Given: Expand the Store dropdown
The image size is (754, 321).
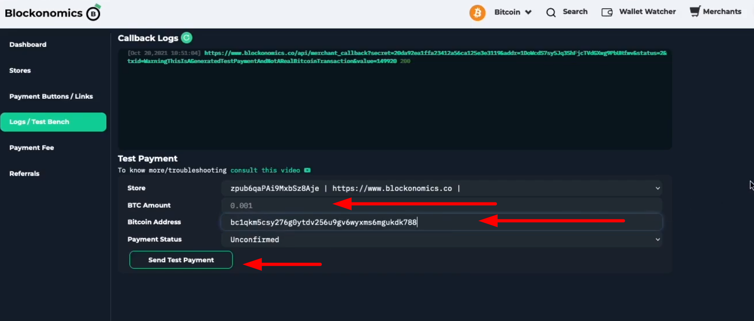Looking at the screenshot, I should [442, 188].
